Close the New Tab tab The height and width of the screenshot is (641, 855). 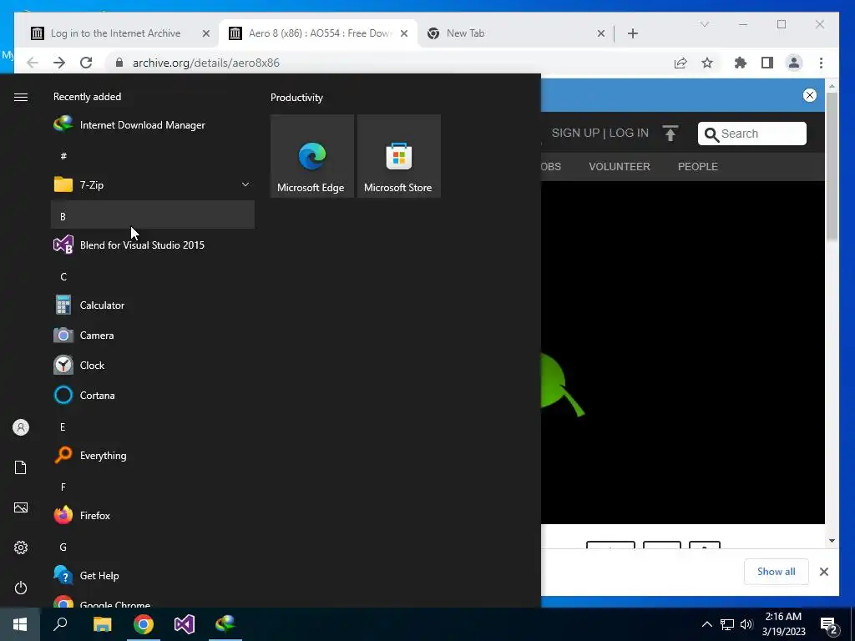[x=601, y=33]
